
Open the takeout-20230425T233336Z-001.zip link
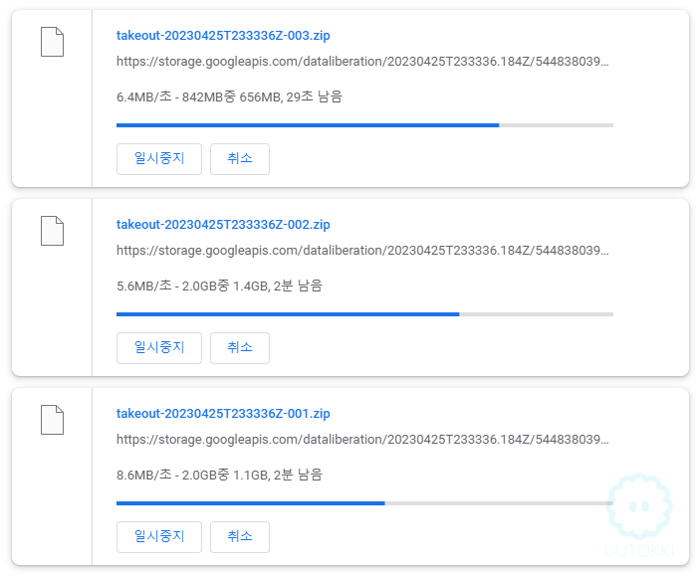point(223,414)
